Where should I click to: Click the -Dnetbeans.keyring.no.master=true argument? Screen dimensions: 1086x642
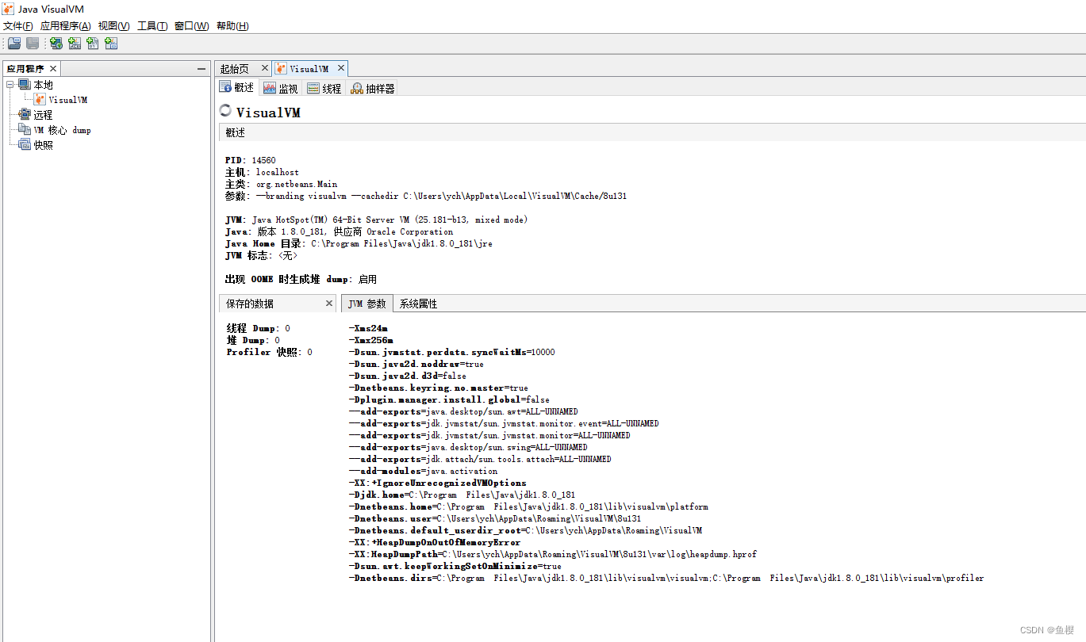click(438, 388)
